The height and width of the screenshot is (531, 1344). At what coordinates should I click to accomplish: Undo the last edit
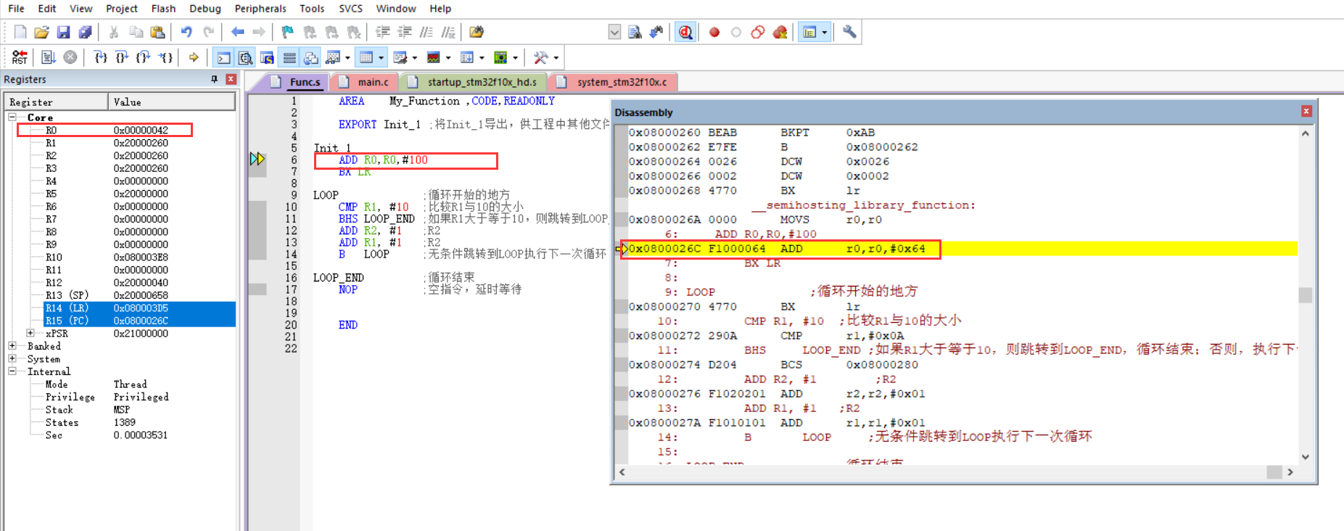tap(186, 32)
